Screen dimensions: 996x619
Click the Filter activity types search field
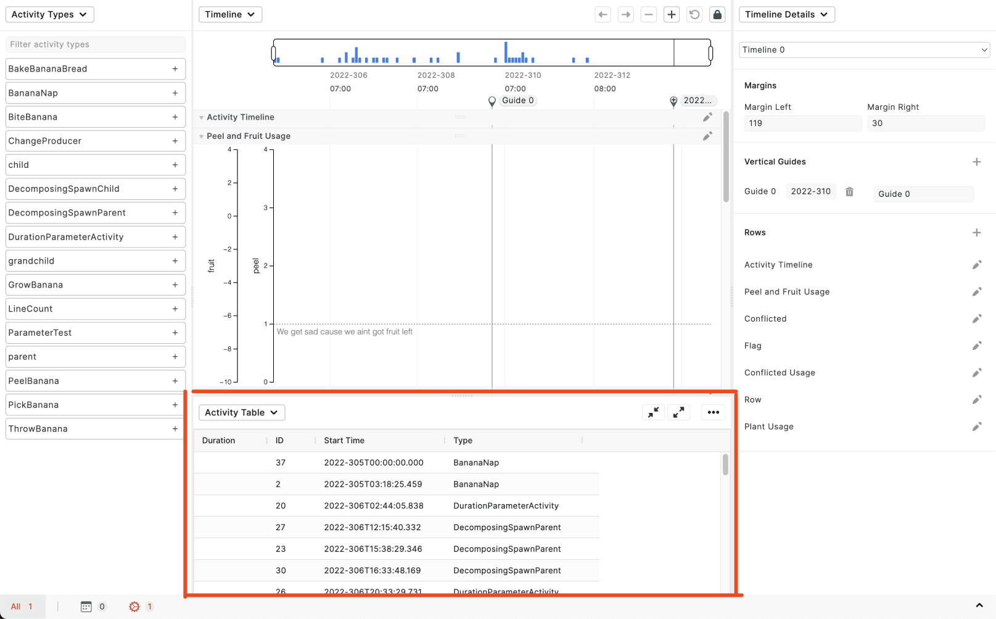pyautogui.click(x=95, y=44)
